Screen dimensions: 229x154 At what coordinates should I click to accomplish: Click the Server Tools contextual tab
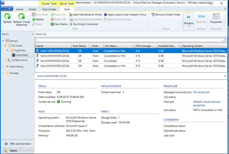pos(67,4)
